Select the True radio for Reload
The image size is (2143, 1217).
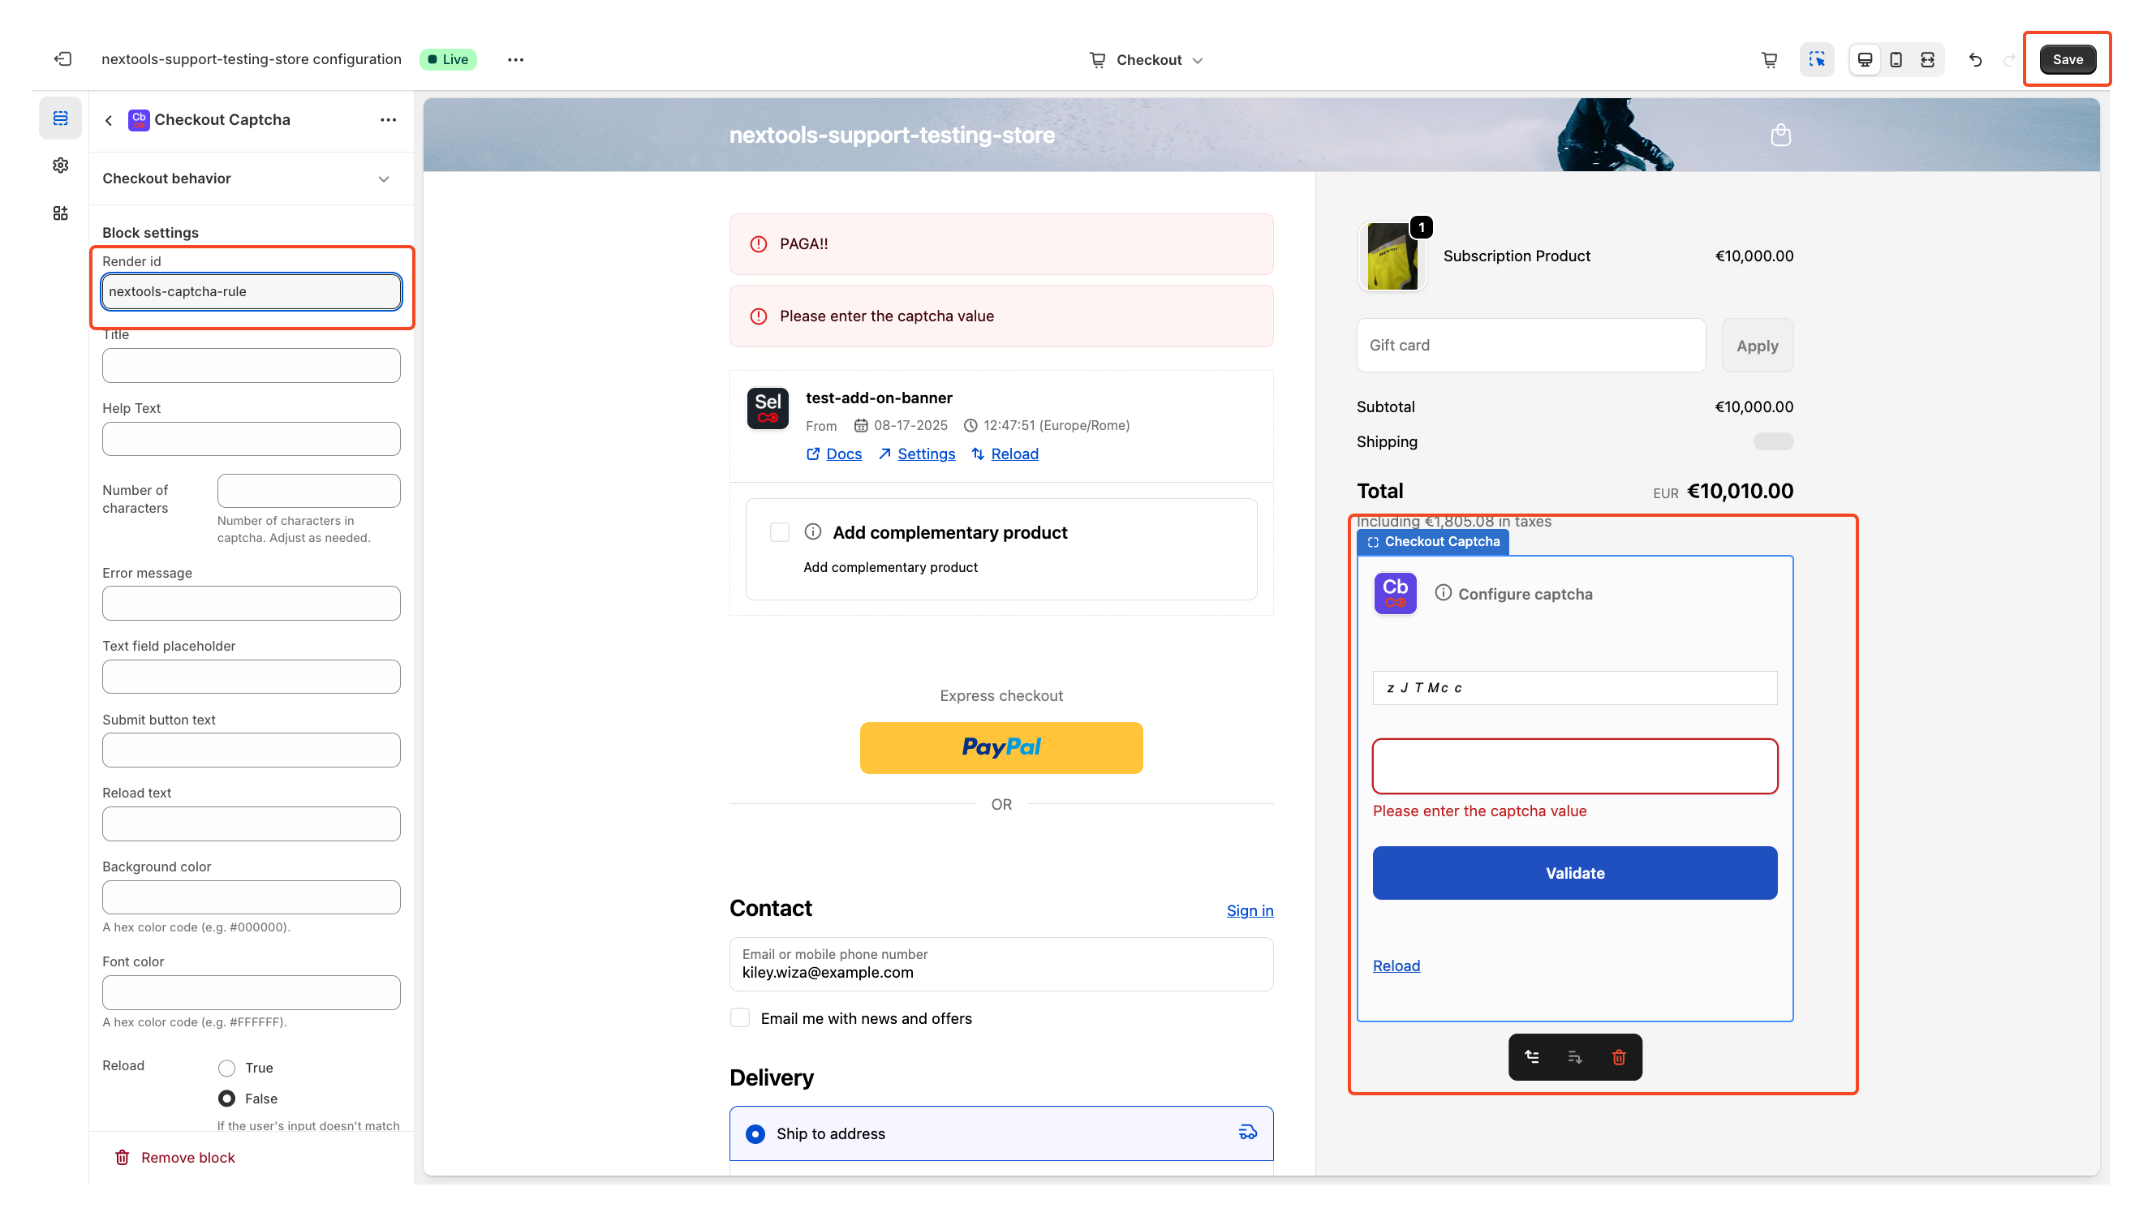tap(226, 1068)
